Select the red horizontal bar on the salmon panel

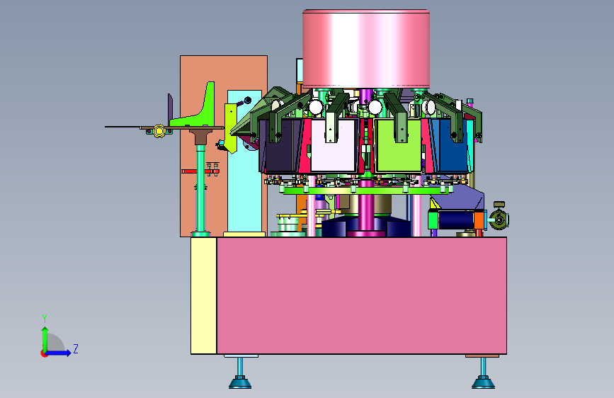195,171
